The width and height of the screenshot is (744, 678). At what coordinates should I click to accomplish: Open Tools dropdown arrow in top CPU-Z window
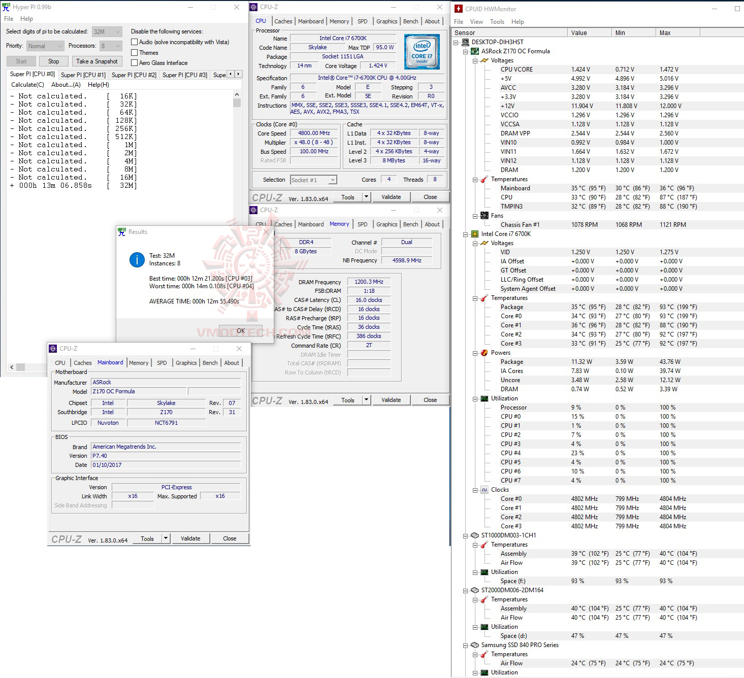[x=366, y=197]
